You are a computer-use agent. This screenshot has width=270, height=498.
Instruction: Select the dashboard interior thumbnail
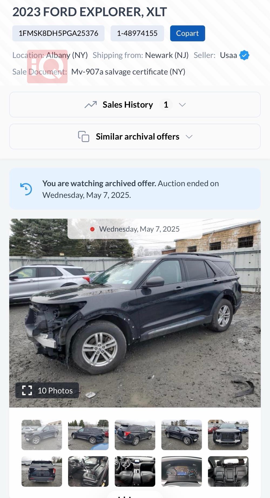pos(135,471)
